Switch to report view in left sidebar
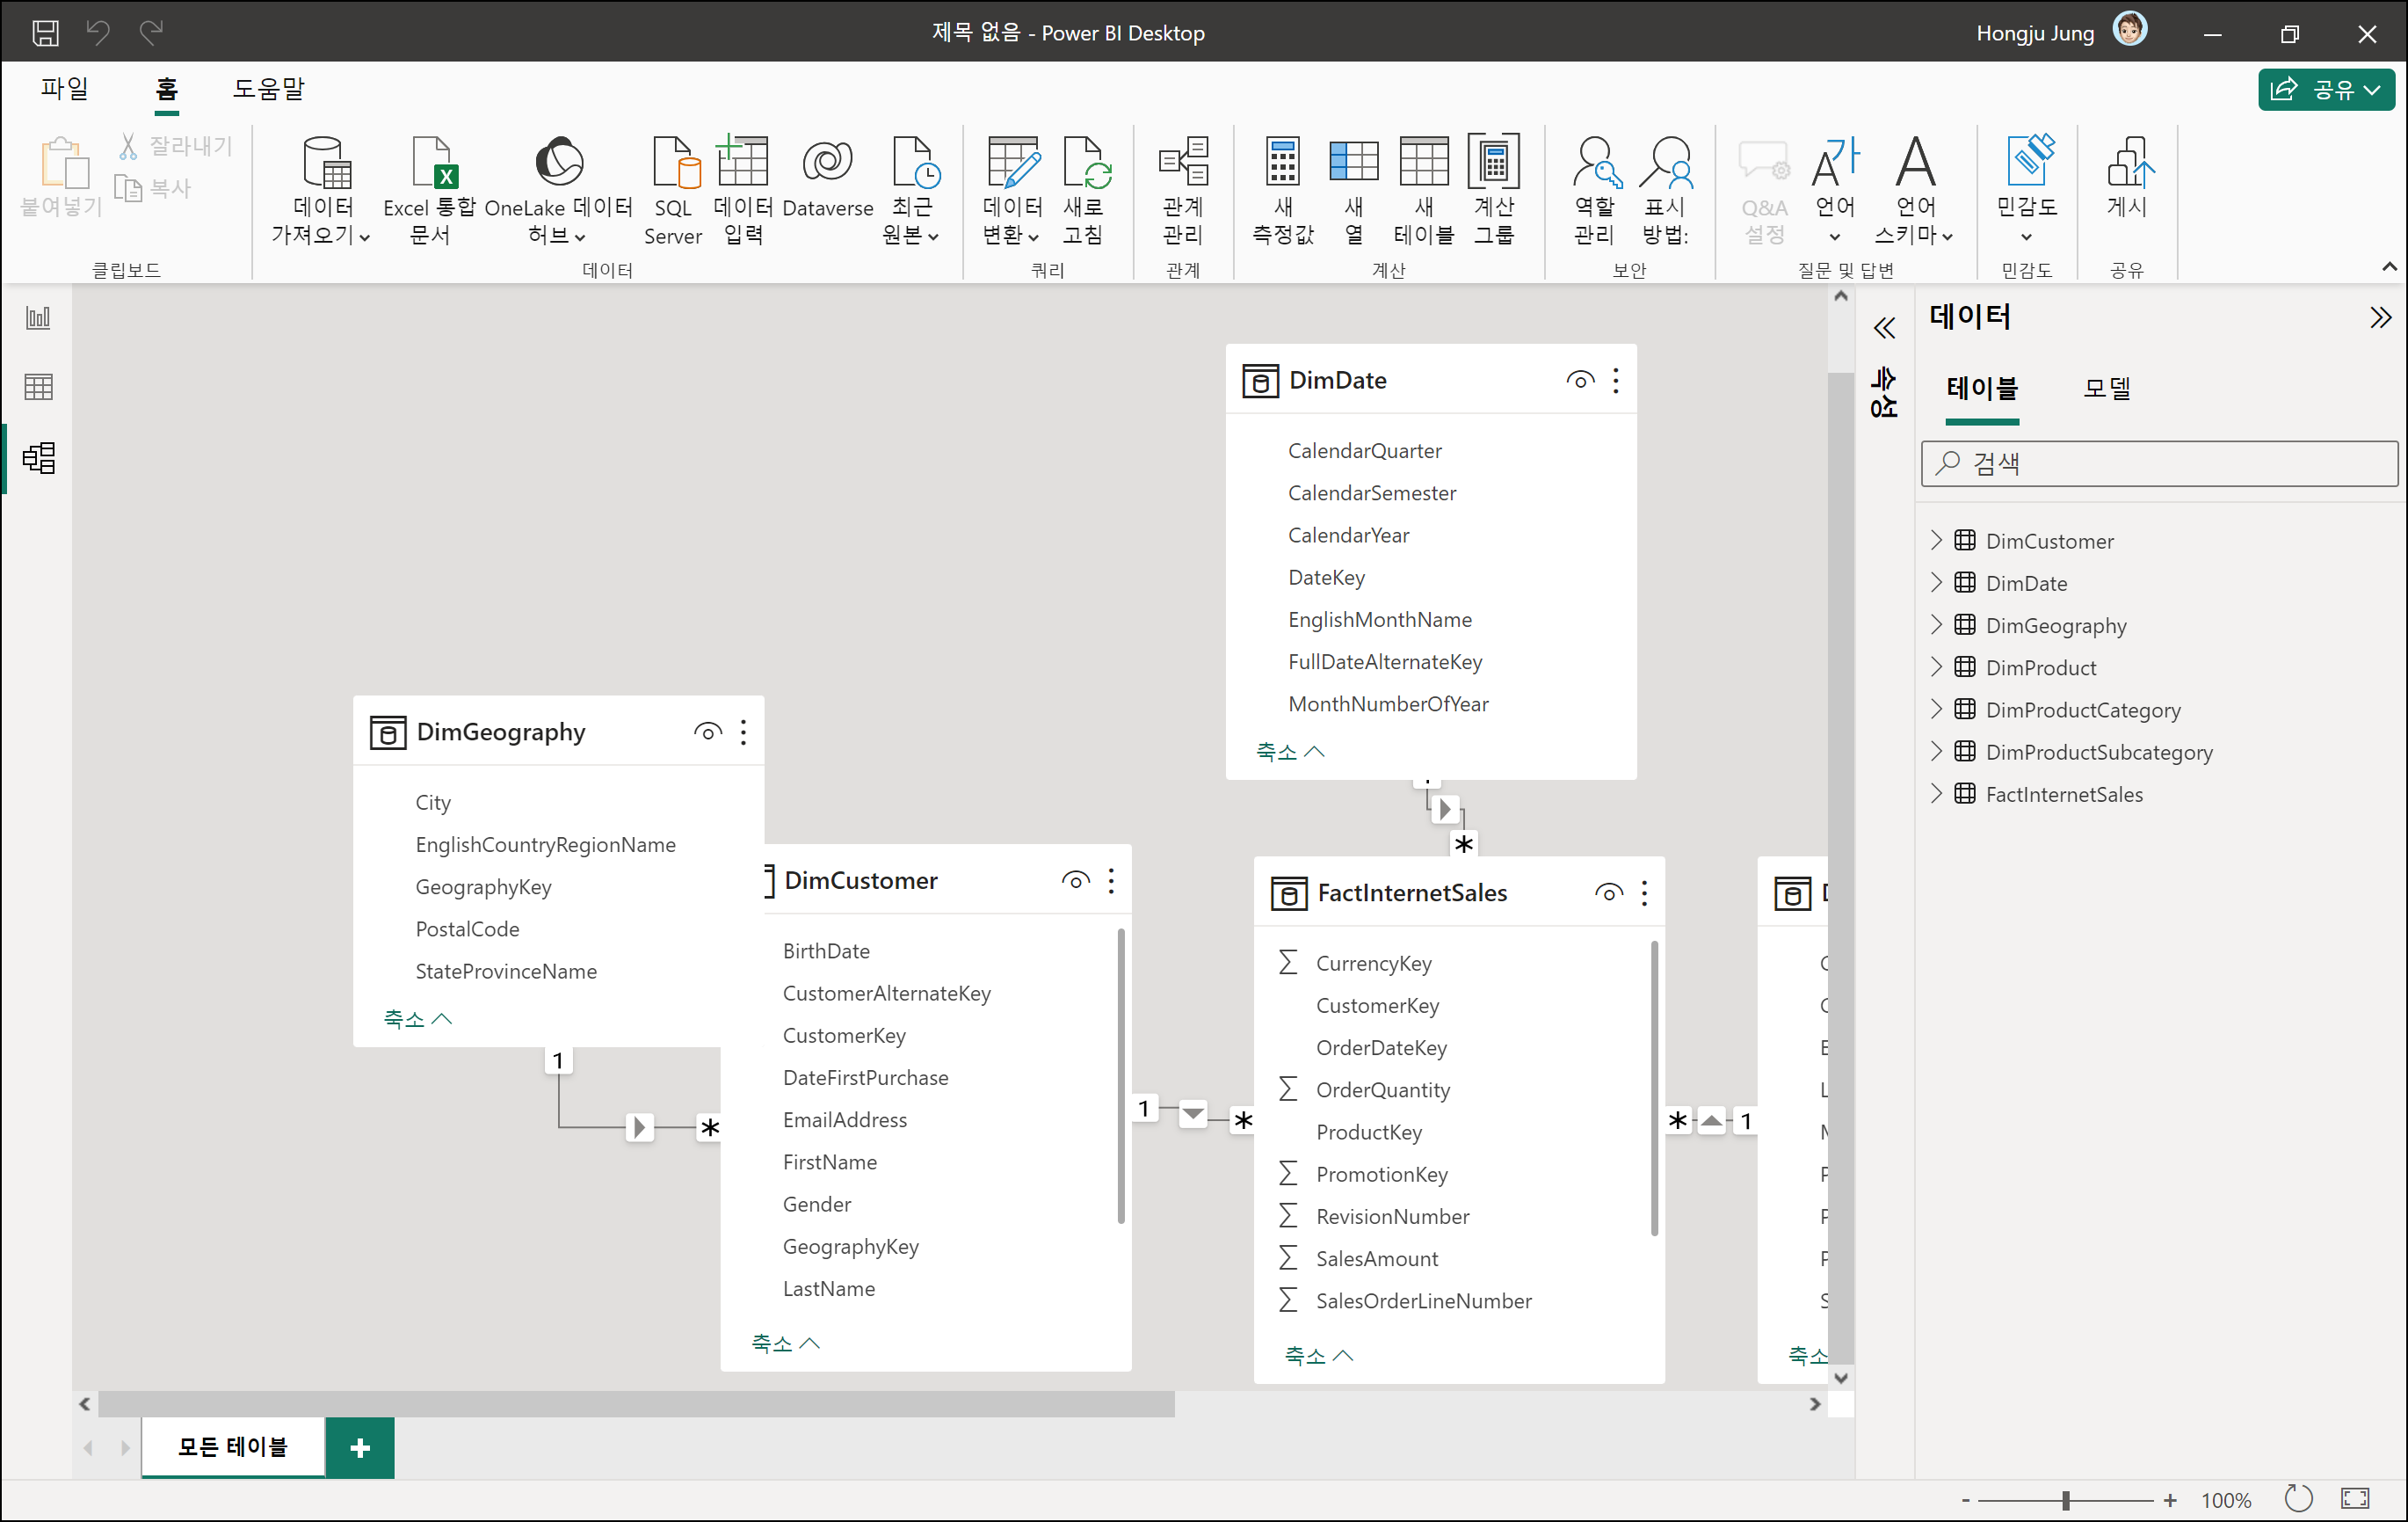 pyautogui.click(x=38, y=318)
